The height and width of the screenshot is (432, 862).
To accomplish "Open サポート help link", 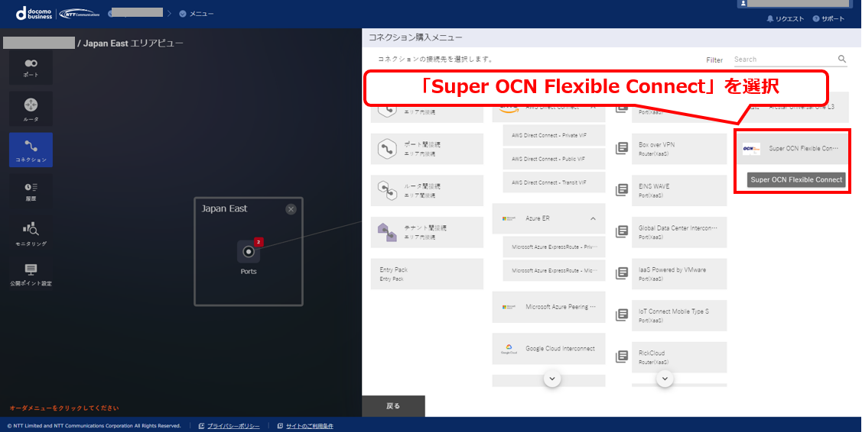I will coord(828,18).
